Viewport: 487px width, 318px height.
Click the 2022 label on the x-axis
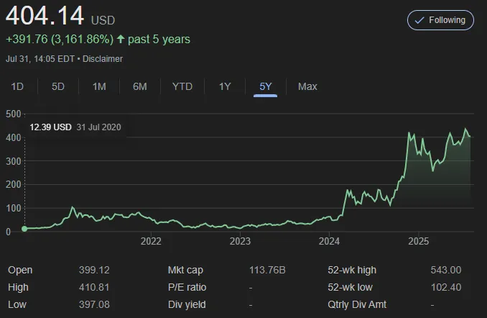click(151, 241)
